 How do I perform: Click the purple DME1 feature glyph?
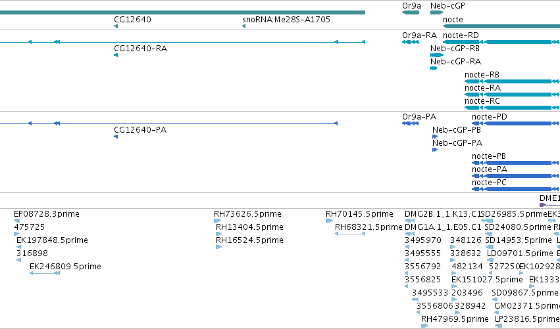(x=549, y=205)
